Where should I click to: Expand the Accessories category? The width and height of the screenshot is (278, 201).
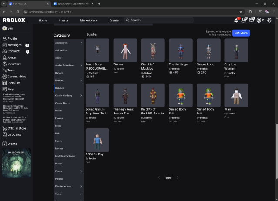coord(81,43)
